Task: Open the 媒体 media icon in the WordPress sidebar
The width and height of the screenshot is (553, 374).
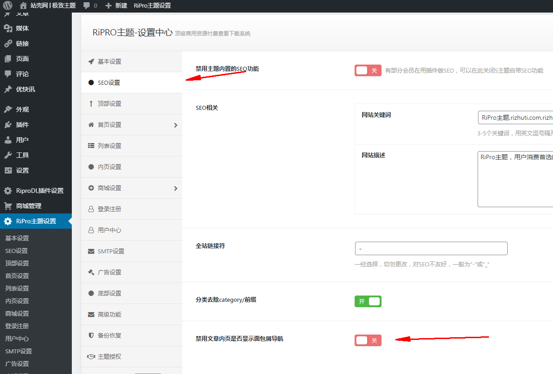Action: click(x=8, y=28)
